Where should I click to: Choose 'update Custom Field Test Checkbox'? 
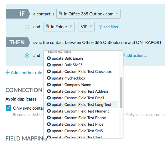(x=81, y=72)
